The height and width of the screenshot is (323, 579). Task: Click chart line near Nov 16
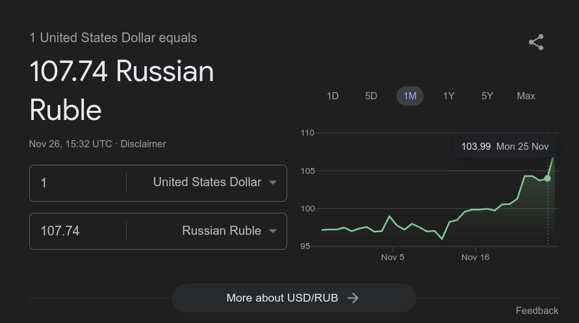[x=476, y=209]
